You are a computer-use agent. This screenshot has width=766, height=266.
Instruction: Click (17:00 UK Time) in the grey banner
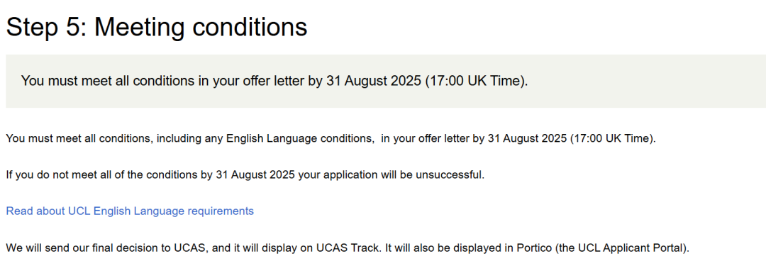[477, 81]
